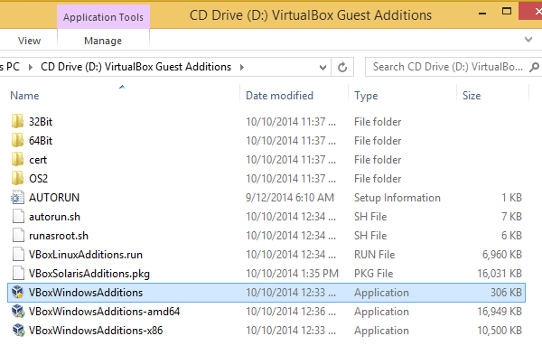Image resolution: width=542 pixels, height=355 pixels.
Task: Select the 64Bit folder name
Action: coord(41,141)
